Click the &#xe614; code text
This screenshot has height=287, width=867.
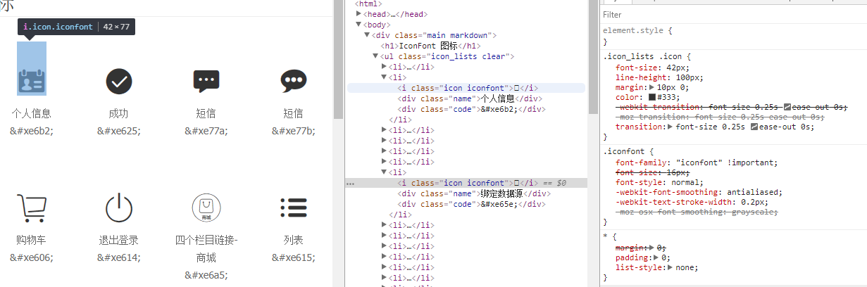119,257
